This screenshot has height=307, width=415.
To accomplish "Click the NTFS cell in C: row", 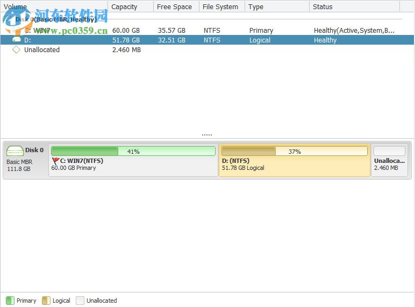I will 212,31.
